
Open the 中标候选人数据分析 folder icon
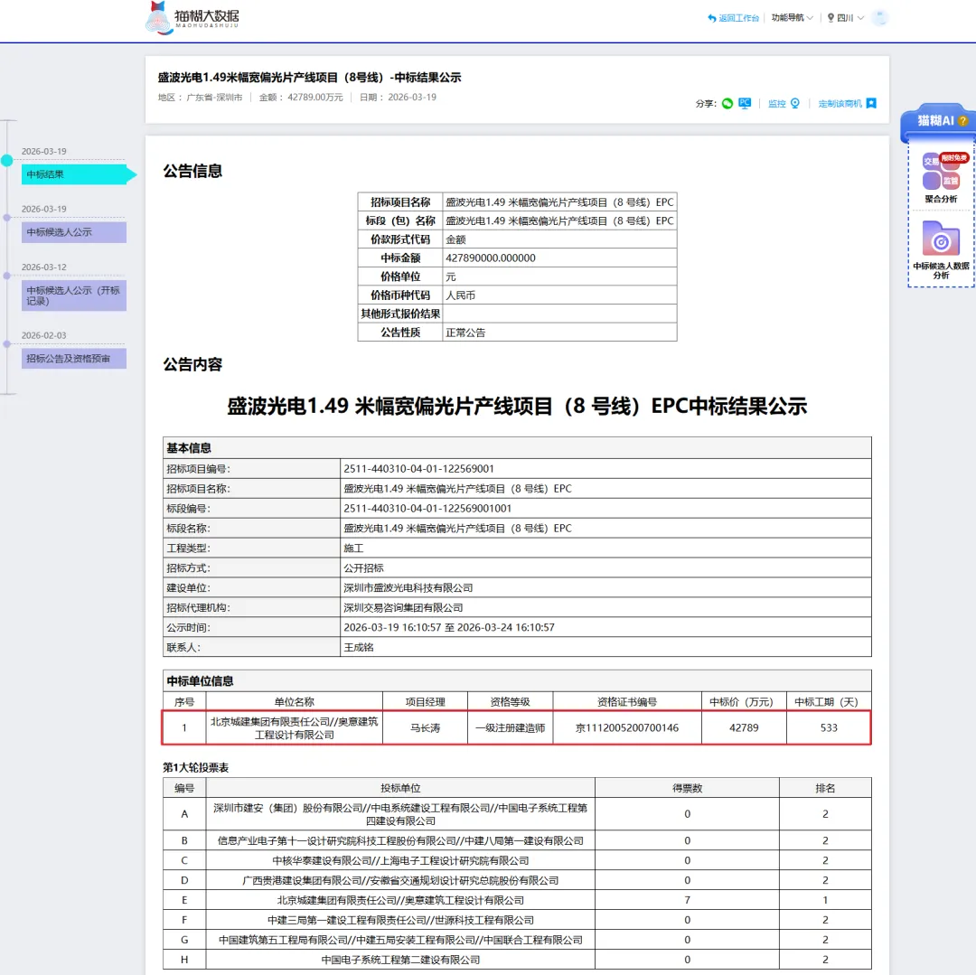tap(941, 238)
